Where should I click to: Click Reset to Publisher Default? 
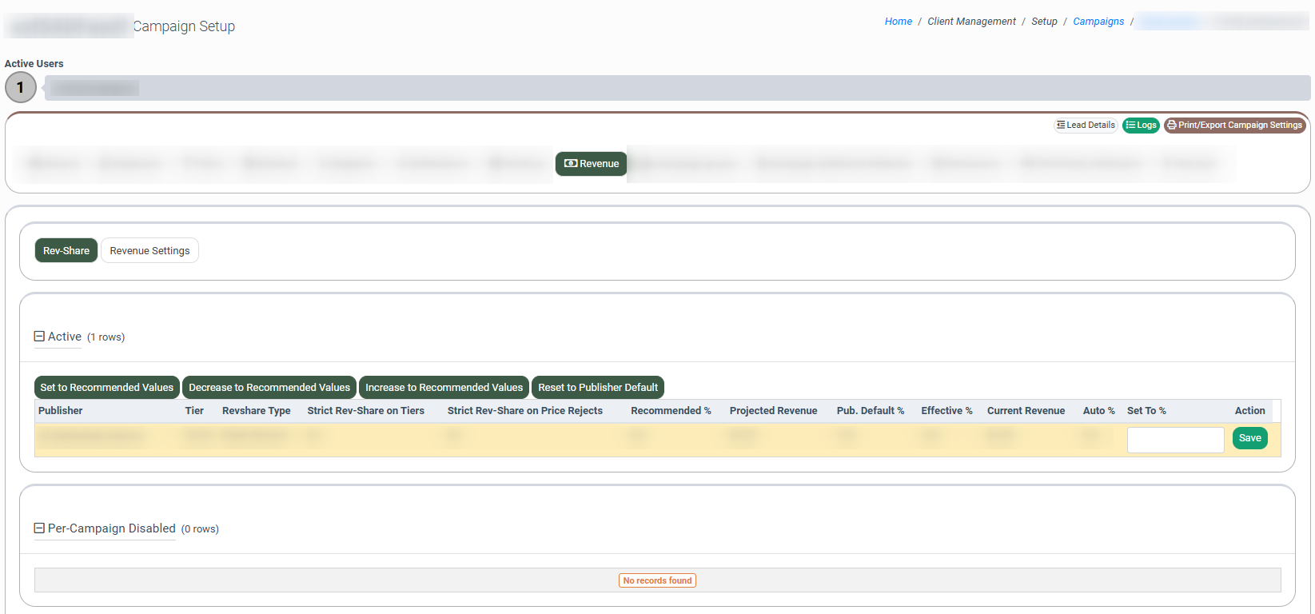click(598, 388)
